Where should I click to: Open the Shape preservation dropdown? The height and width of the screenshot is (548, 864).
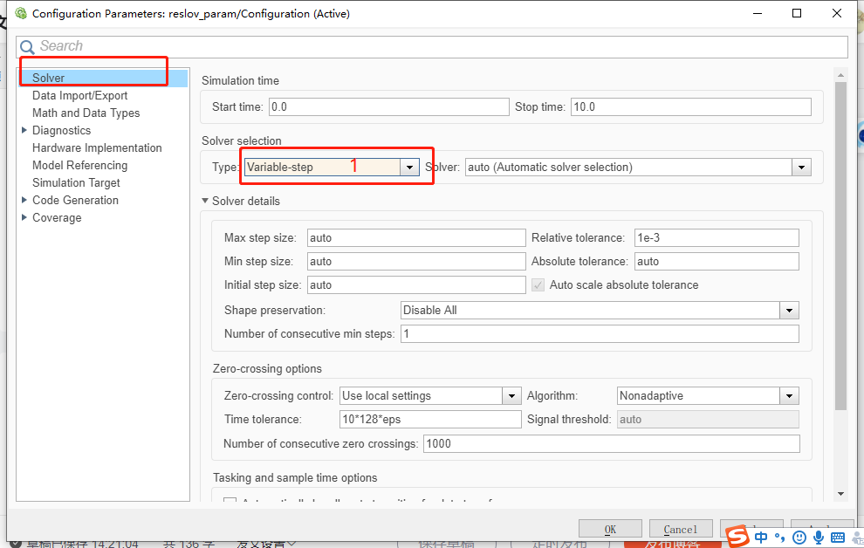(x=790, y=310)
